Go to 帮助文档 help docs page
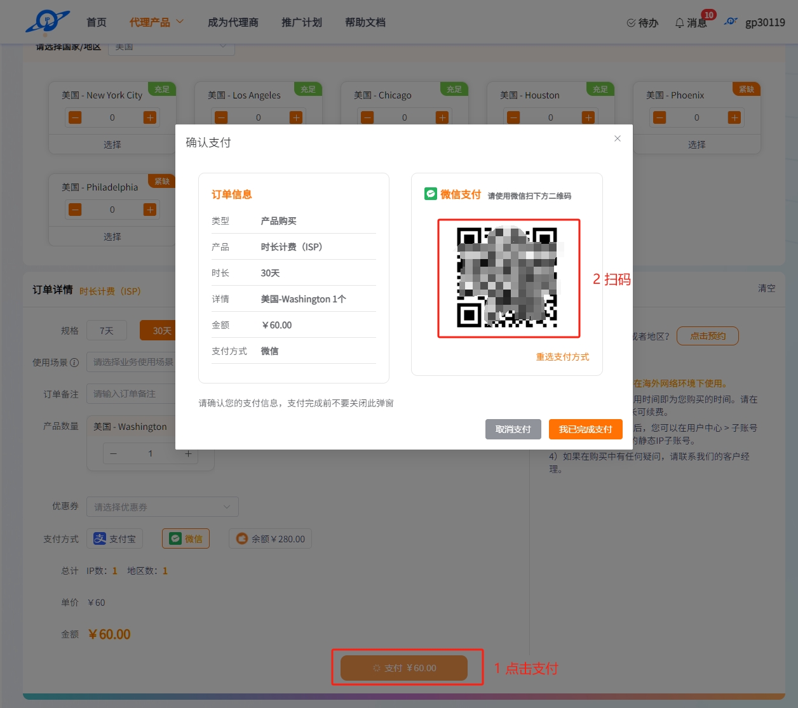 (x=365, y=22)
